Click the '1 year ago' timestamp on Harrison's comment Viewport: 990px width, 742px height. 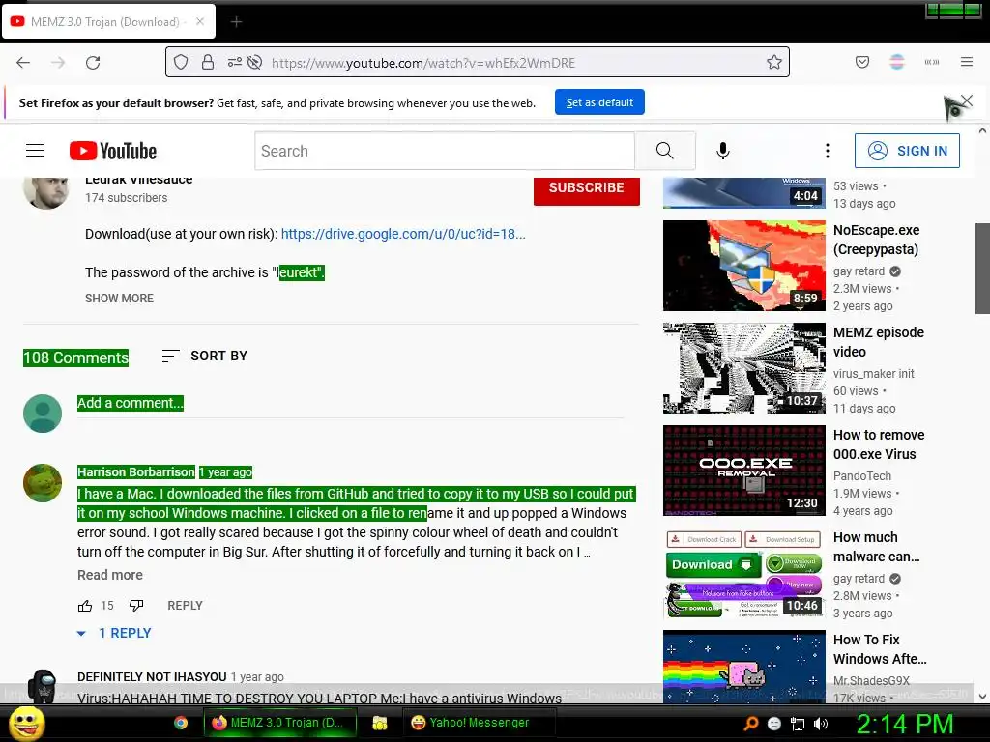tap(225, 471)
